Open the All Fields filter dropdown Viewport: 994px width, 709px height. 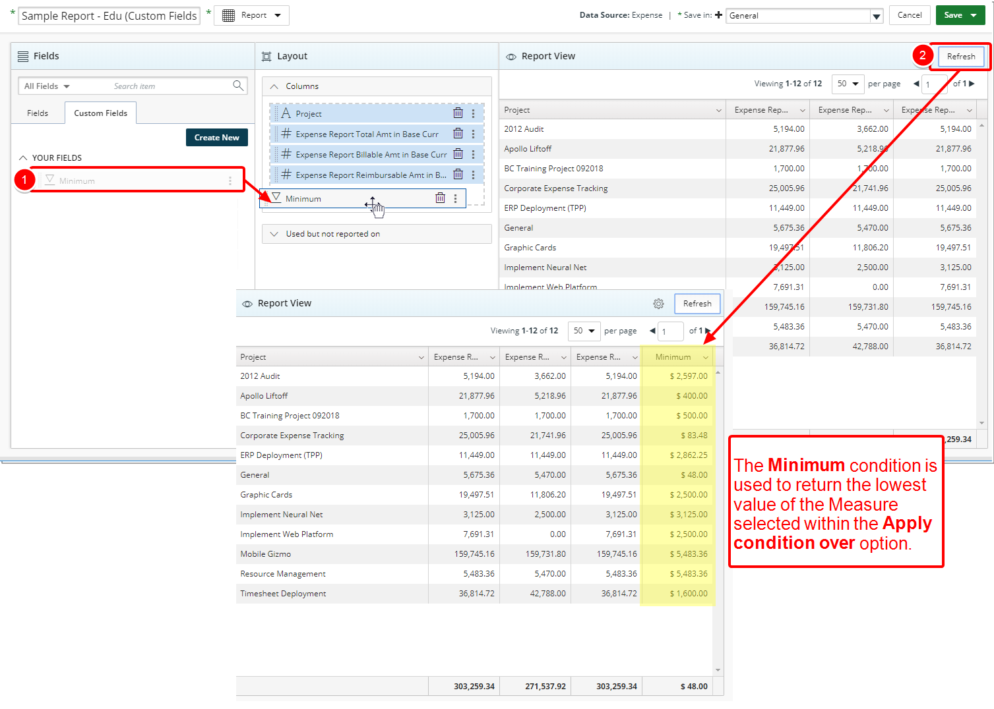tap(47, 86)
